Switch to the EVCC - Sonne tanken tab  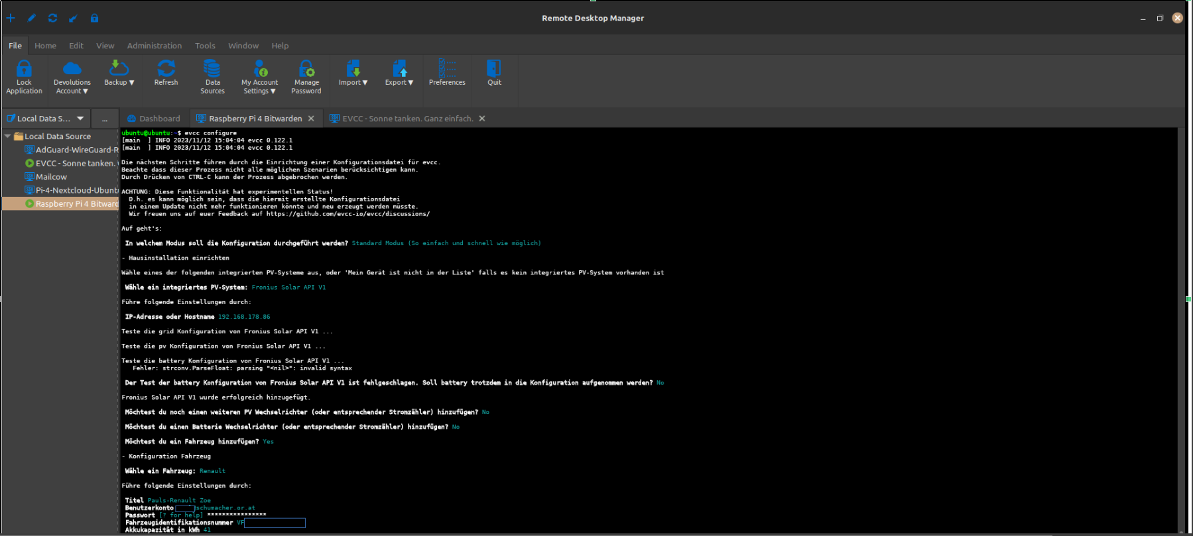click(407, 119)
